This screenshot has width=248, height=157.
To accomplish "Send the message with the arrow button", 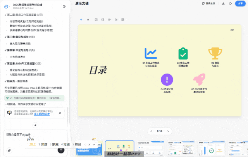I will [x=61, y=150].
